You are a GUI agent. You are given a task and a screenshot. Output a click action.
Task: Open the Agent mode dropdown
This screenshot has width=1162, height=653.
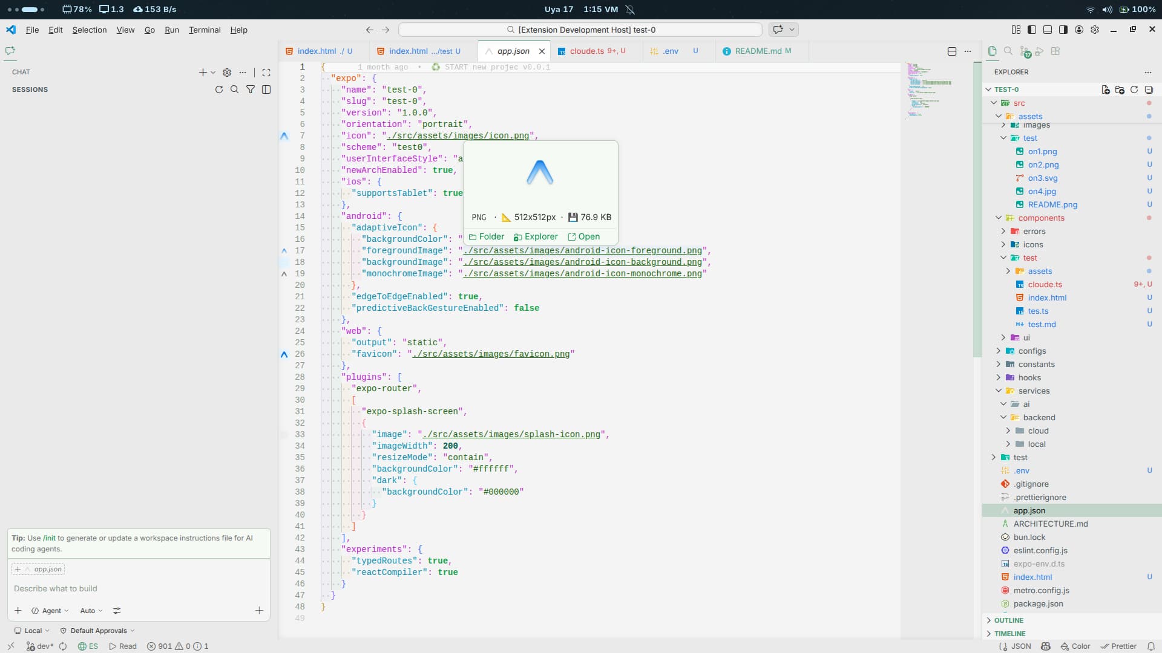[x=51, y=611]
